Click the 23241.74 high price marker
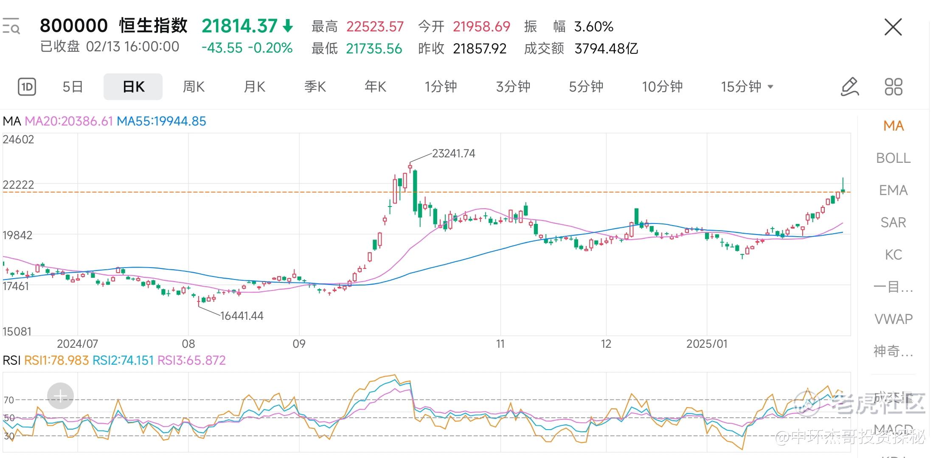Viewport: 944px width, 458px height. coord(453,154)
